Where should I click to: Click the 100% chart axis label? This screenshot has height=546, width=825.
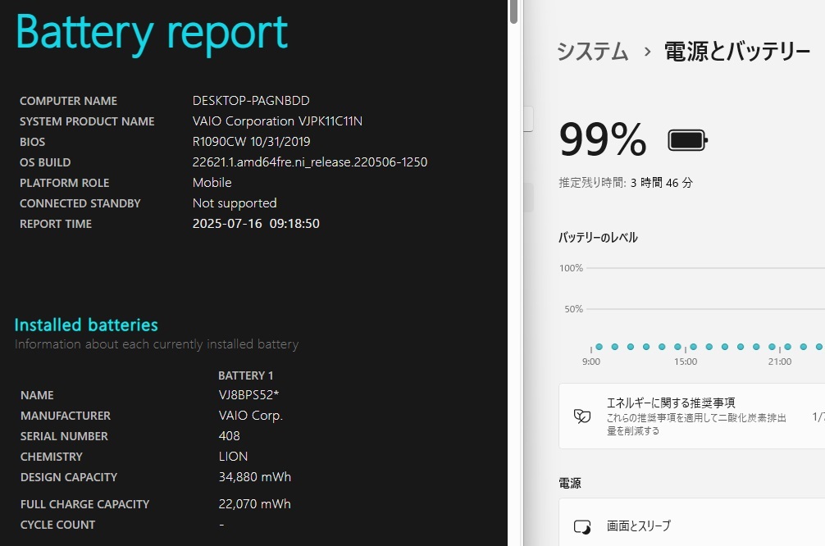coord(571,268)
